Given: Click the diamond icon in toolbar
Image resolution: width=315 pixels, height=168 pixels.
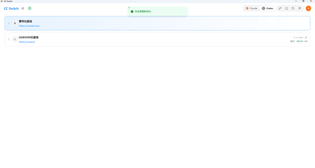Looking at the screenshot, I should click(300, 8).
